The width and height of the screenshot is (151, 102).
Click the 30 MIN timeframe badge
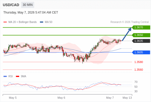click(x=28, y=5)
